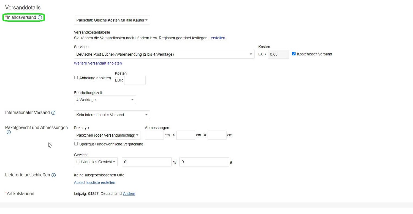Select the Keine ausgeschlossenen Orte text

pos(99,175)
